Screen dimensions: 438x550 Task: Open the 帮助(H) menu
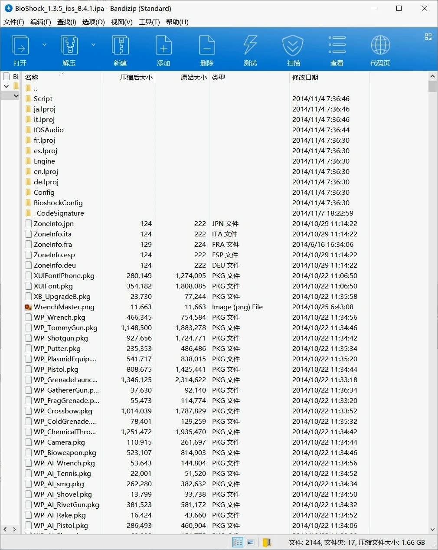177,22
